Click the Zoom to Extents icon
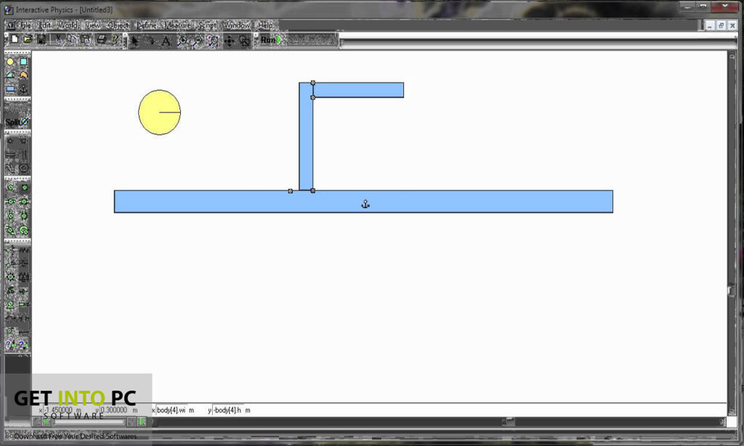 [213, 41]
